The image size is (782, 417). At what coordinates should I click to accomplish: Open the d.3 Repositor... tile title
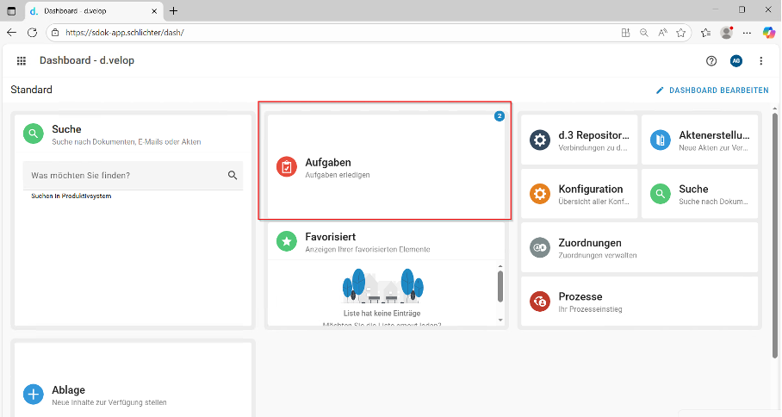click(x=593, y=135)
